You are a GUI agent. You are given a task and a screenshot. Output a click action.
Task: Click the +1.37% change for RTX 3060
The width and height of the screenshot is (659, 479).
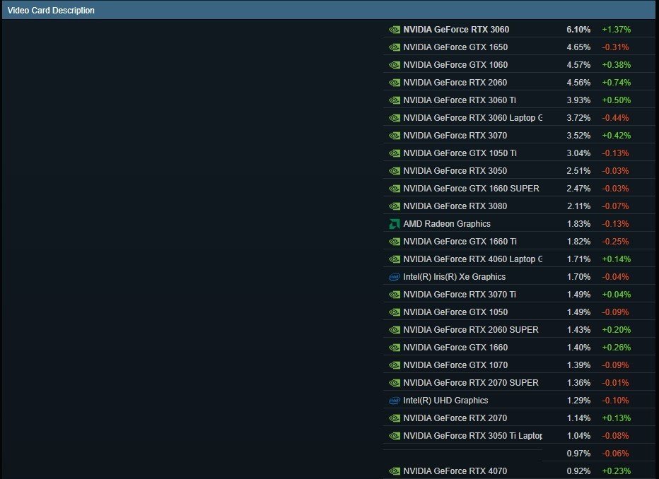pyautogui.click(x=616, y=30)
